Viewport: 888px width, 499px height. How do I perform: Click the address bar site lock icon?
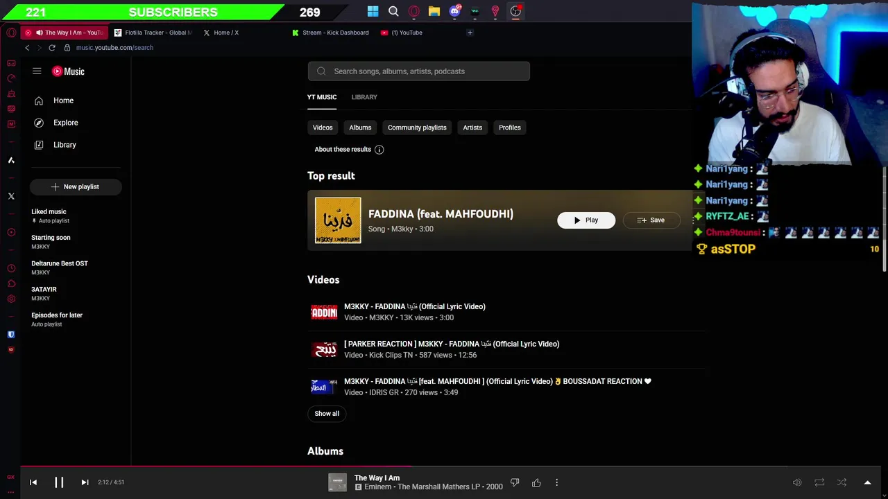67,48
